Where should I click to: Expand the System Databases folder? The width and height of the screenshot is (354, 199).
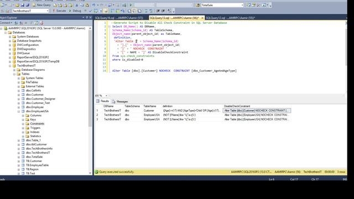coord(10,36)
